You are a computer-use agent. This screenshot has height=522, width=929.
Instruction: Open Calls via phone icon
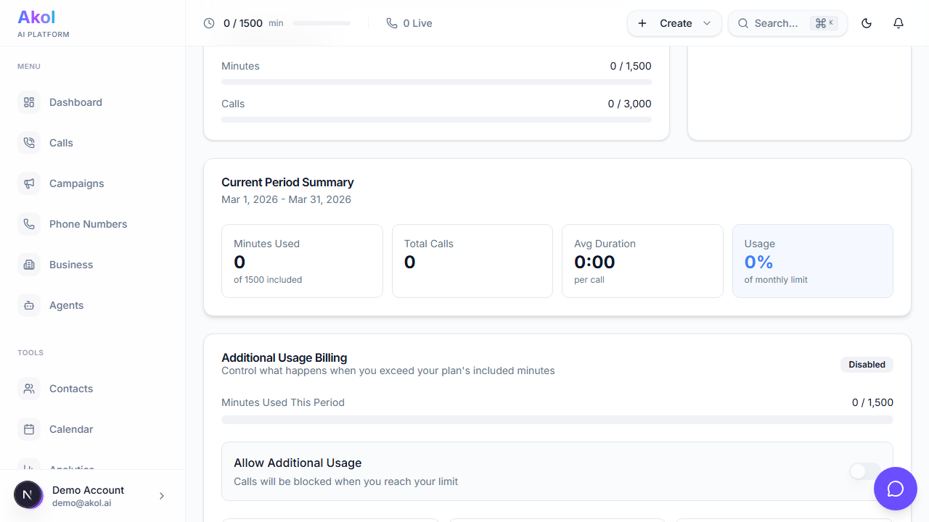[x=29, y=143]
